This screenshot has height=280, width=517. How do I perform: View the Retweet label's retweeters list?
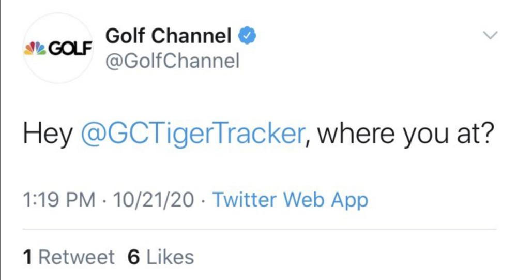coord(77,257)
